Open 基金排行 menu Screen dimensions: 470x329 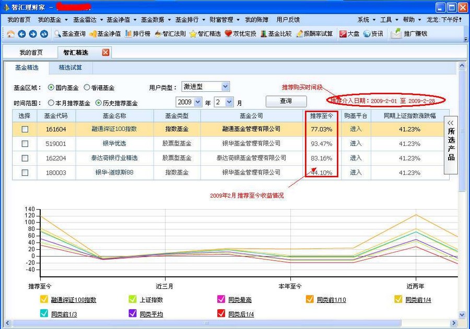190,20
